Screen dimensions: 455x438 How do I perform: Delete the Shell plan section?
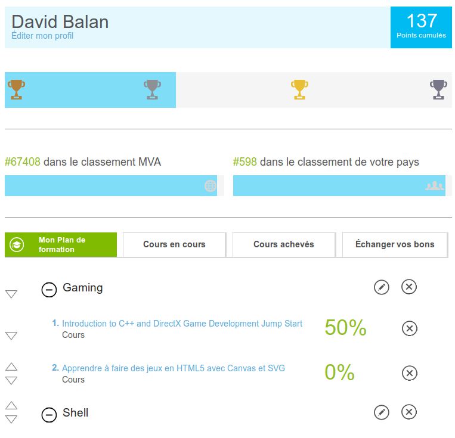pyautogui.click(x=409, y=412)
